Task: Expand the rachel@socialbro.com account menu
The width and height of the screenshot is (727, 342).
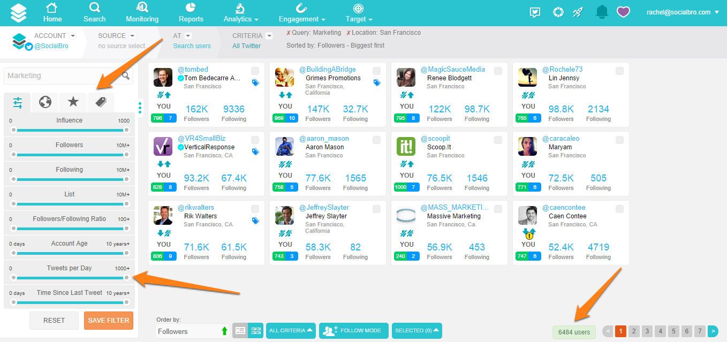Action: 683,12
